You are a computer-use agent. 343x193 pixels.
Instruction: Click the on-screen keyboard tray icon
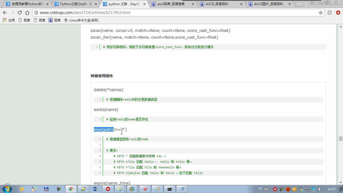click(x=266, y=189)
